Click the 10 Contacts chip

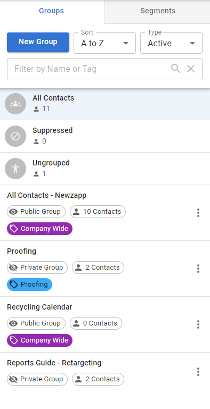click(98, 212)
